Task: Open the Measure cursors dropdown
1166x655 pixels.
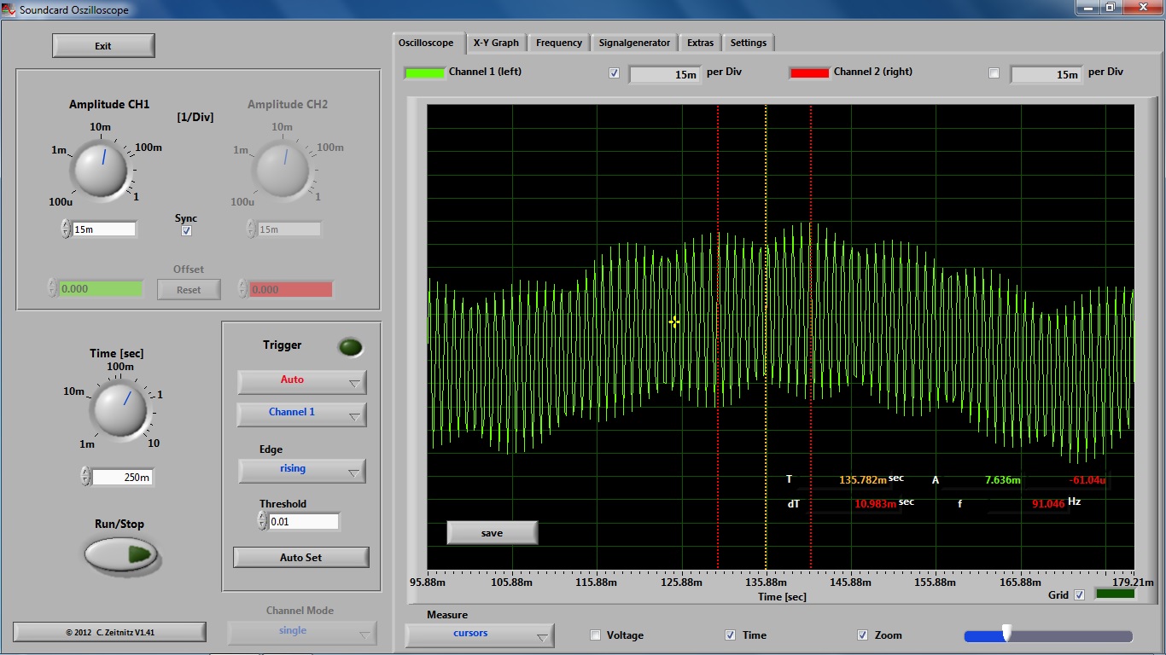Action: [479, 635]
